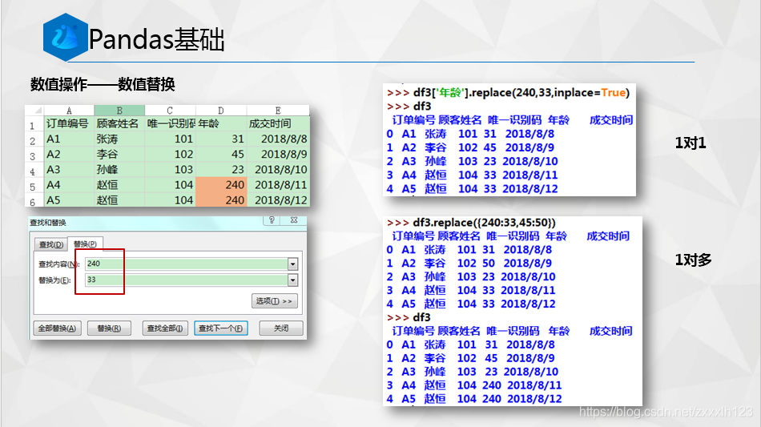Click the df3.replace({240:33,45:50}) code line
This screenshot has height=427, width=761.
[471, 222]
